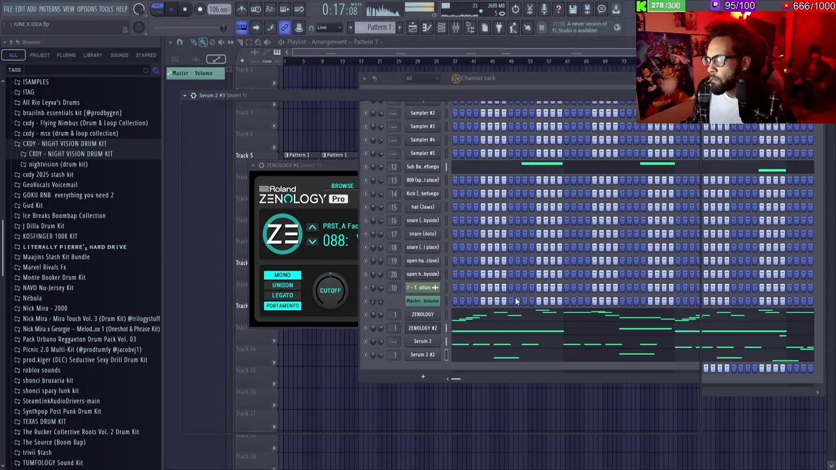836x470 pixels.
Task: Switch the PAT/SONG mode toggle
Action: tap(157, 9)
